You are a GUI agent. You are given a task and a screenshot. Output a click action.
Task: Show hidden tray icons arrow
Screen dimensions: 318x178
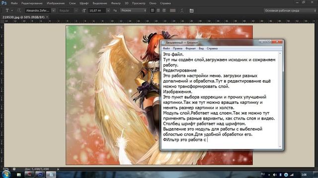tap(269, 175)
